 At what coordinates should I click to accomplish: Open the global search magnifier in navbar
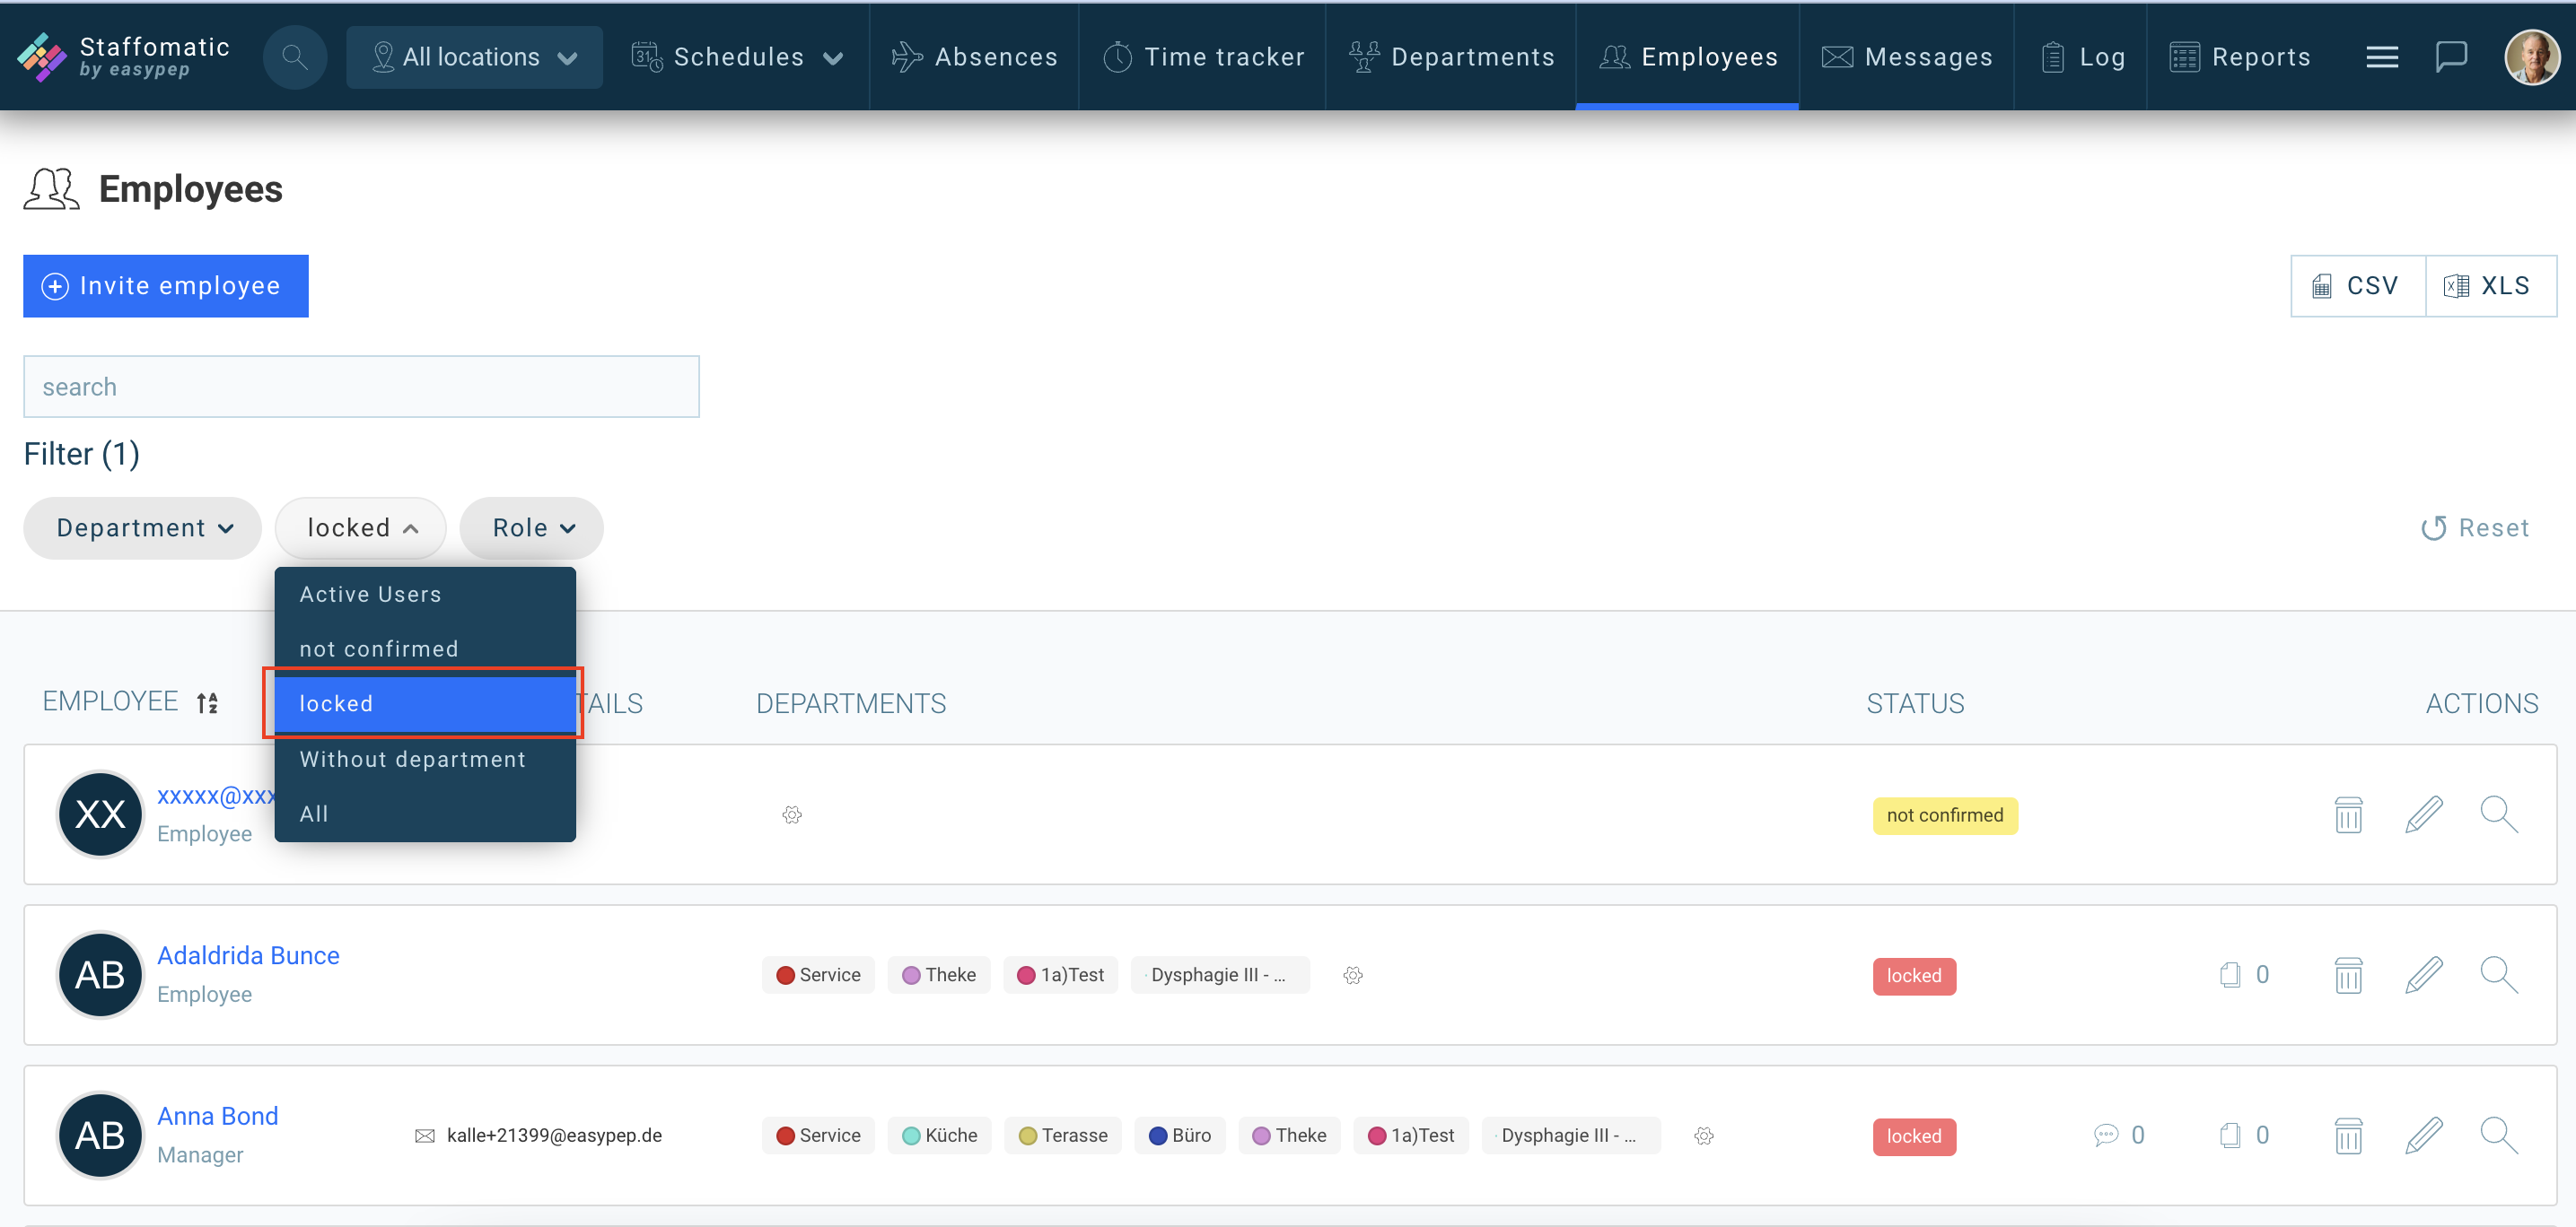pos(295,57)
